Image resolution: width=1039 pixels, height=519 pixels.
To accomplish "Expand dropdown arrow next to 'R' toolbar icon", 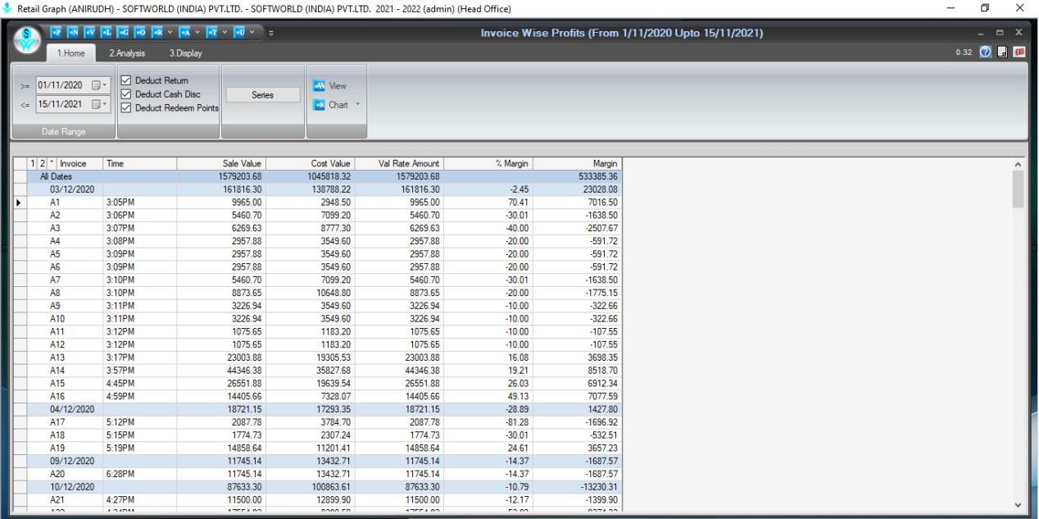I will 170,32.
